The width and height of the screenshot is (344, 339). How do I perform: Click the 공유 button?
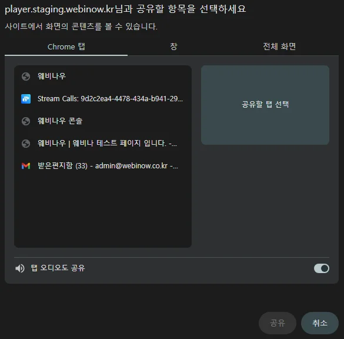(278, 323)
